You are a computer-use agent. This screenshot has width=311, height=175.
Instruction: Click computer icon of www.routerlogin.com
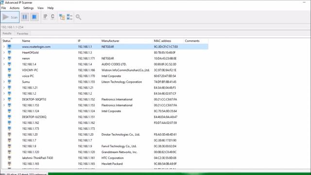point(9,47)
